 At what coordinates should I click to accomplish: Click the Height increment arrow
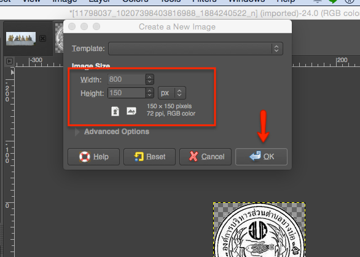click(x=150, y=90)
